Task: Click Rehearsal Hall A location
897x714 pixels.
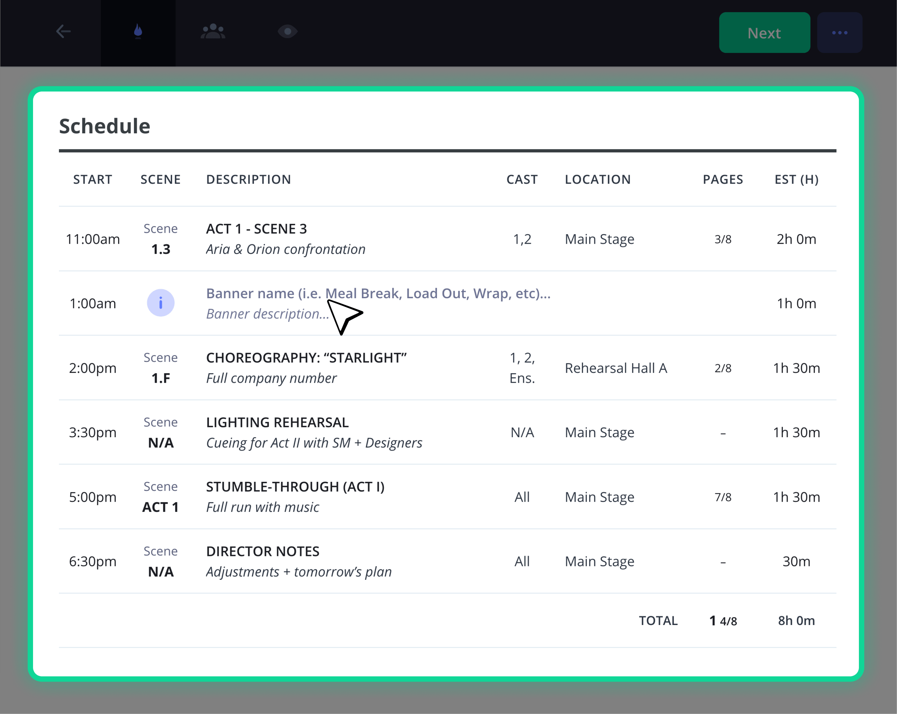Action: coord(616,368)
